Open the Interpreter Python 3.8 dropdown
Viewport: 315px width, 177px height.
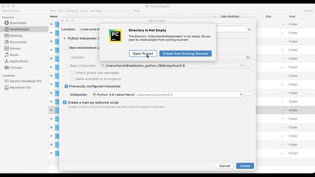tap(167, 95)
